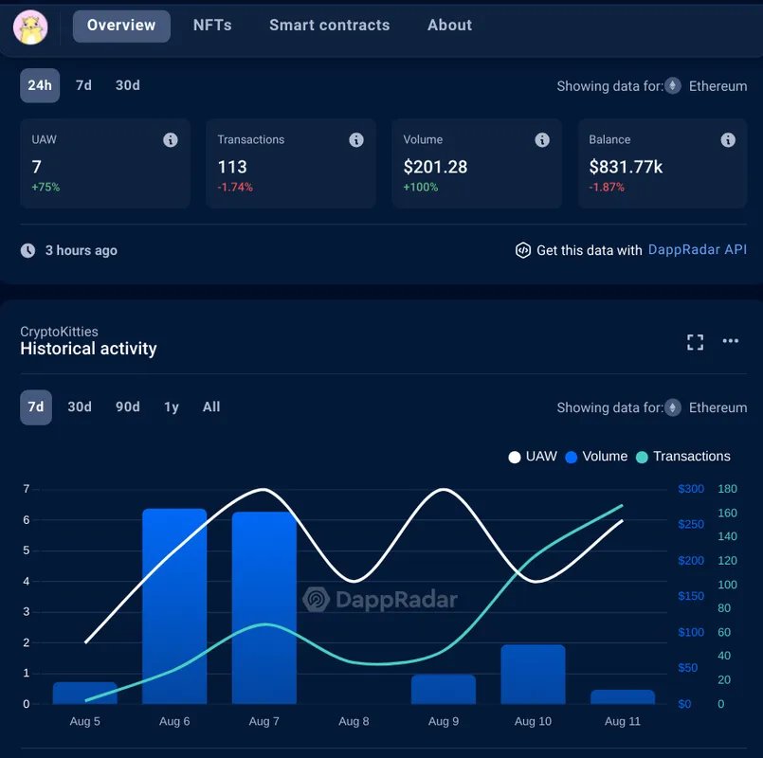Click the Aug 5 volume bar
This screenshot has width=763, height=758.
pos(85,693)
